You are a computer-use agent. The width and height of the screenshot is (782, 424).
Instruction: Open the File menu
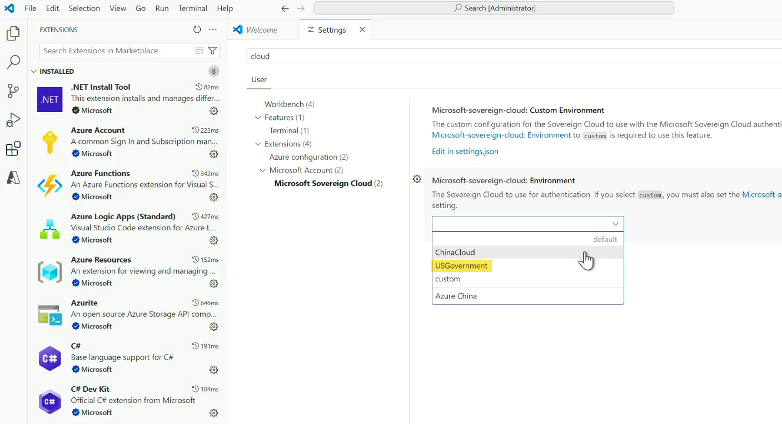(31, 8)
